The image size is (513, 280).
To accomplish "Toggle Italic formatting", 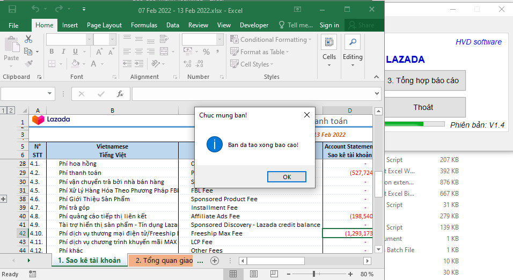I will tap(63, 51).
